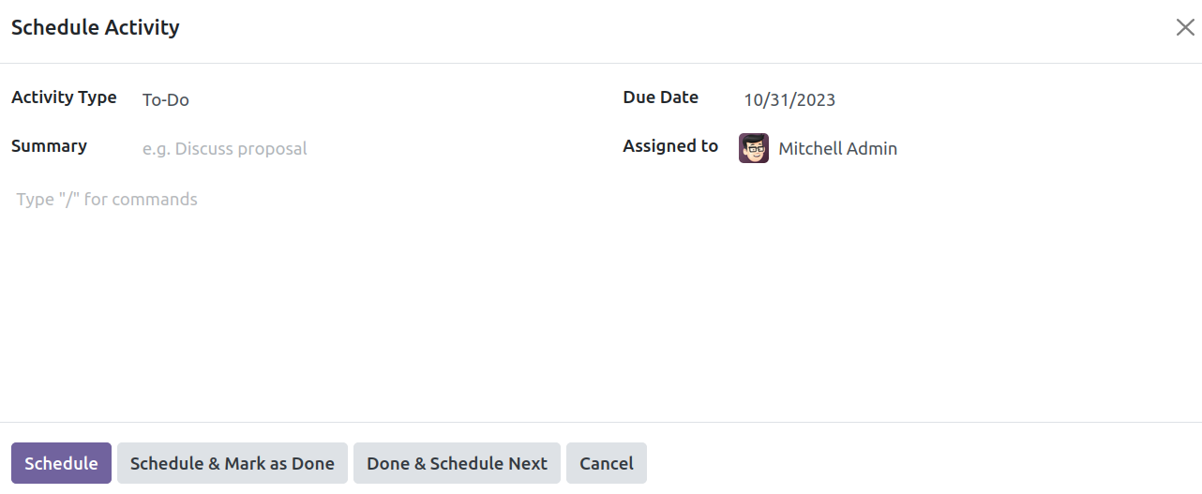Click the Schedule Activity dialog title
Image resolution: width=1202 pixels, height=494 pixels.
coord(96,27)
